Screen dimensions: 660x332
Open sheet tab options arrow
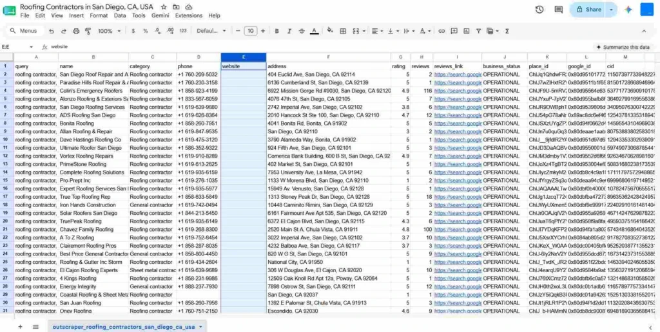coord(201,327)
